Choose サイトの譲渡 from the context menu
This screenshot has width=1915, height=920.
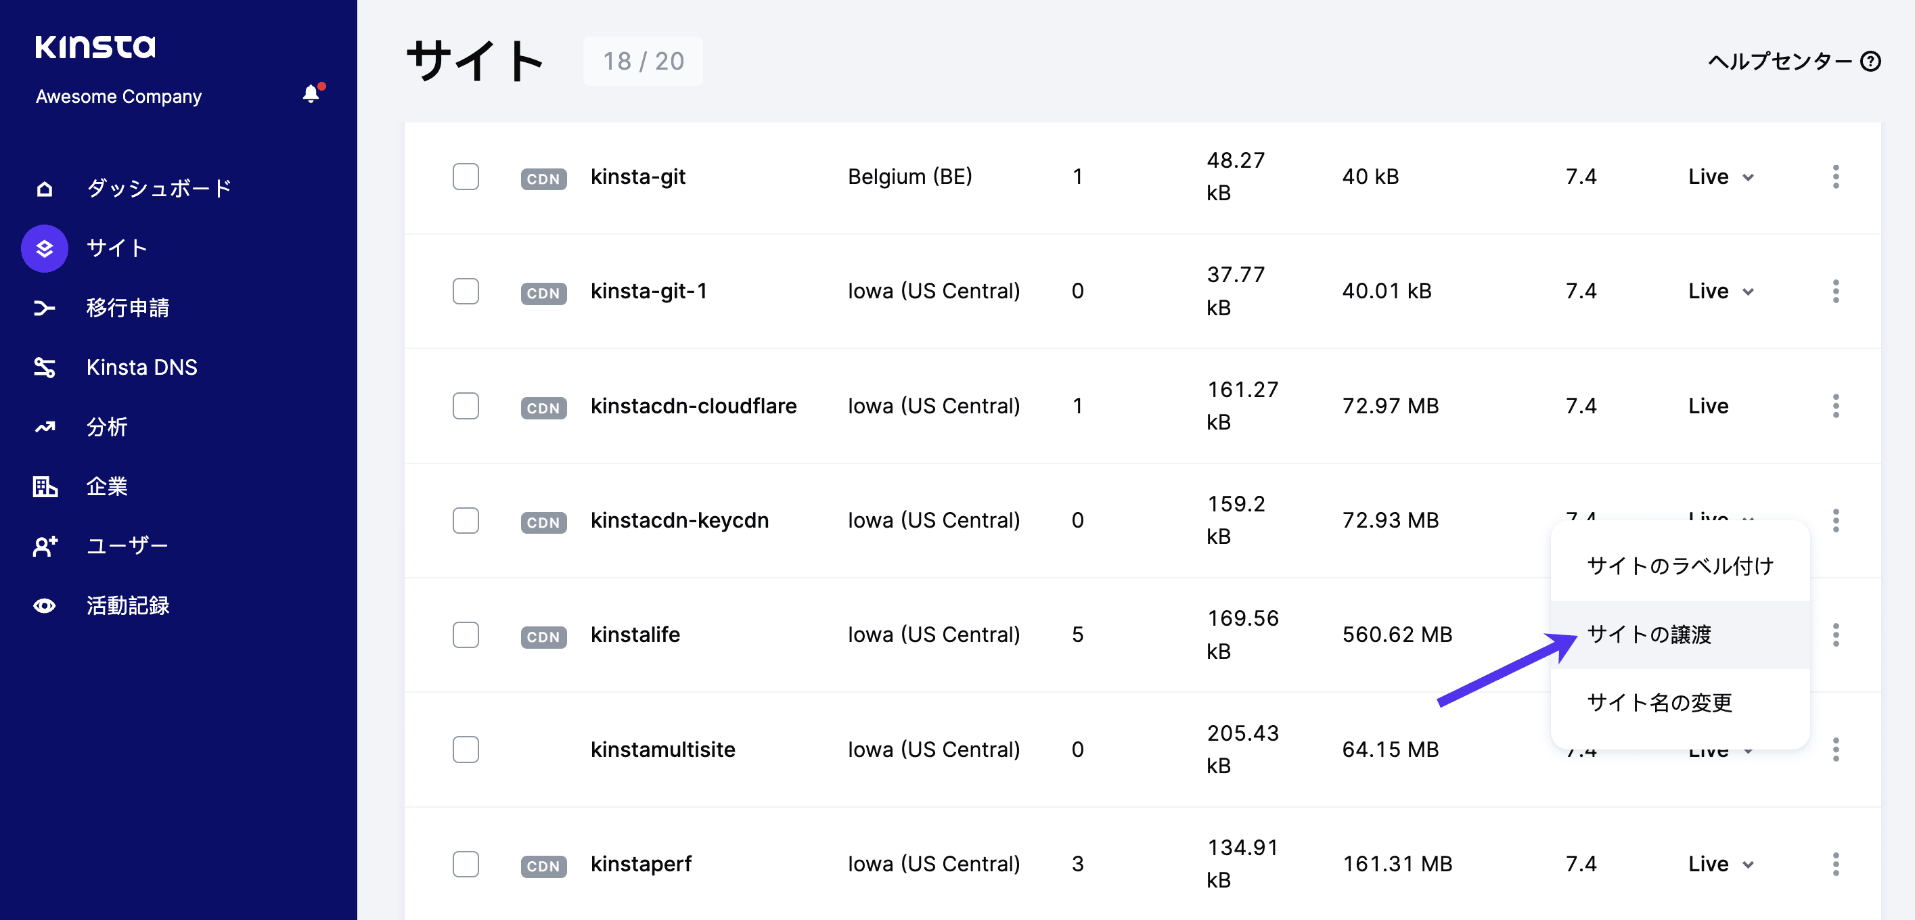(1649, 634)
